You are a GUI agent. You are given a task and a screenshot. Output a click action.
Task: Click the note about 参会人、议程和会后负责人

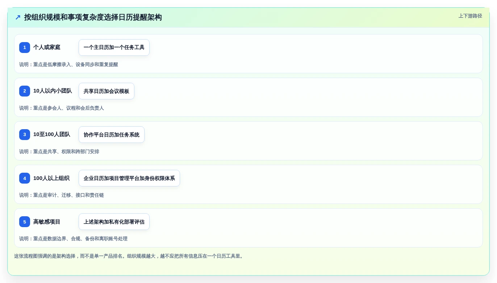(x=62, y=108)
